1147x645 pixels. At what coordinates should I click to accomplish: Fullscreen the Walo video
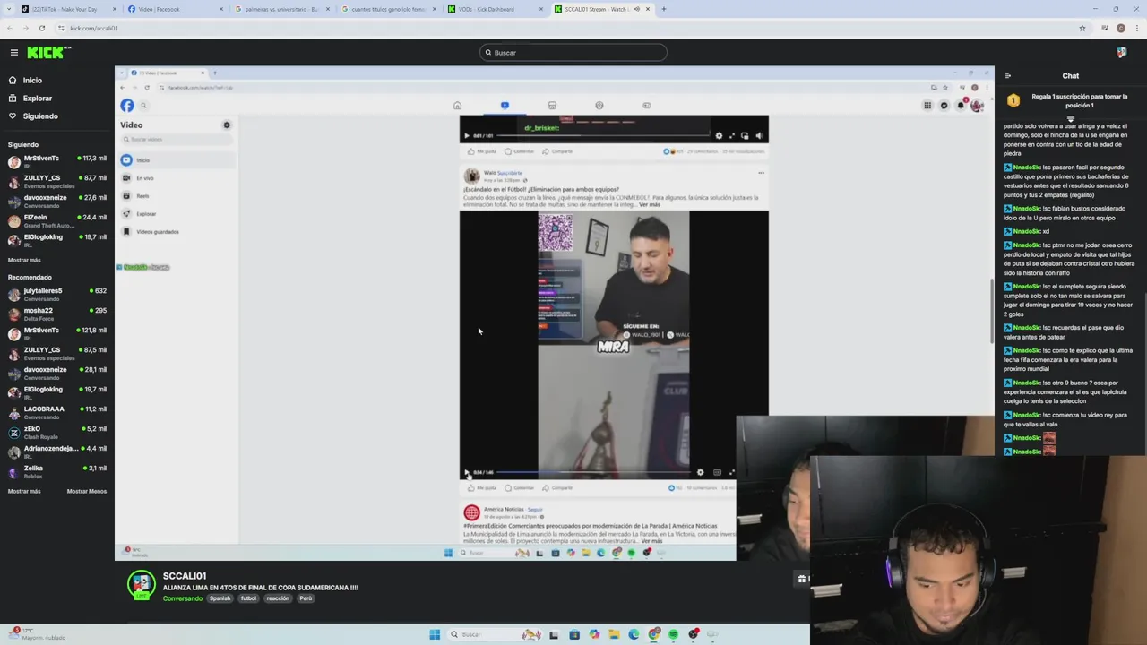tap(731, 472)
